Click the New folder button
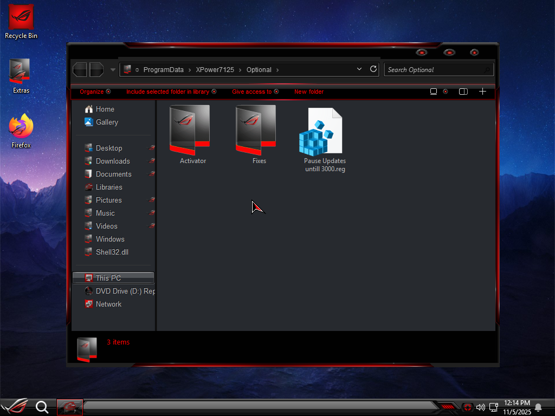The width and height of the screenshot is (555, 416). (309, 92)
